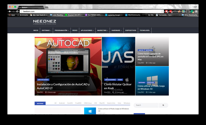The width and height of the screenshot is (206, 125).
Task: Select the iOS filter tab
Action: coord(96,103)
